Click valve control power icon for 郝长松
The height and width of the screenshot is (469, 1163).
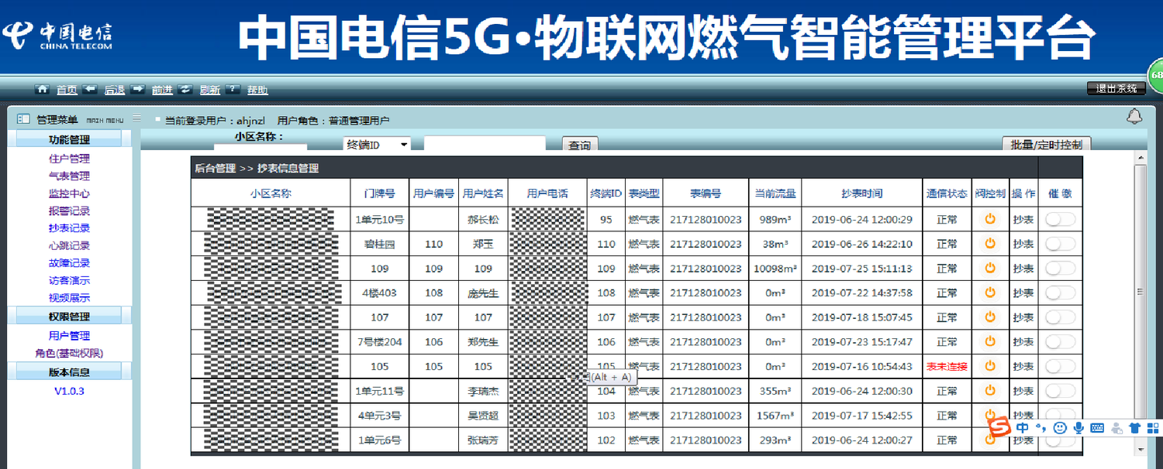pos(990,219)
